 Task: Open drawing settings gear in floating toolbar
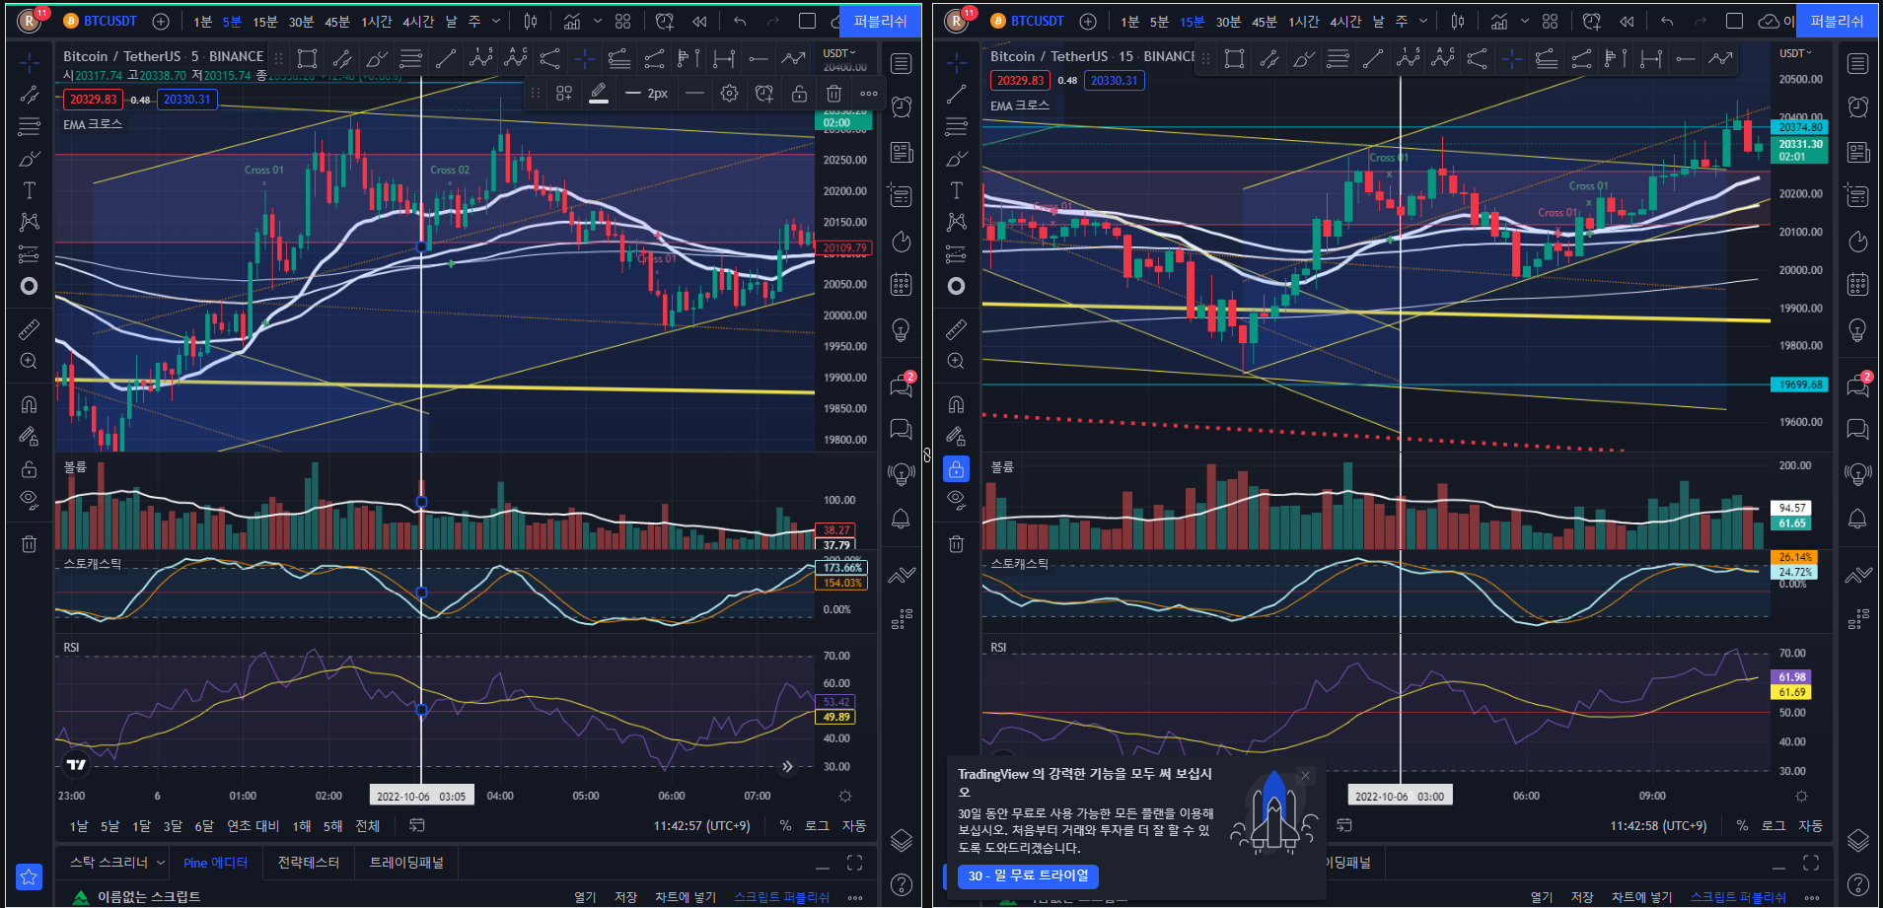729,94
